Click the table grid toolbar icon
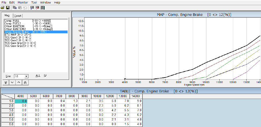Image resolution: width=261 pixels, height=127 pixels. click(43, 7)
